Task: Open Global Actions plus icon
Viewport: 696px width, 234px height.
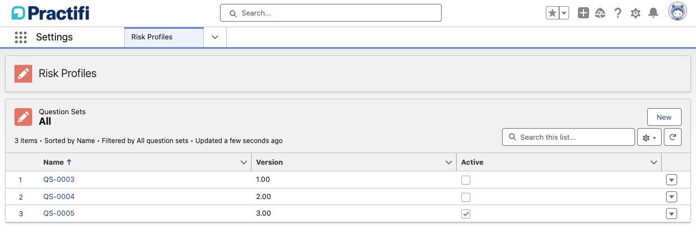Action: pyautogui.click(x=583, y=13)
